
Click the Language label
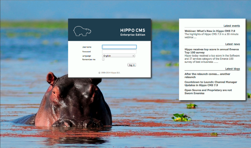click(86, 56)
